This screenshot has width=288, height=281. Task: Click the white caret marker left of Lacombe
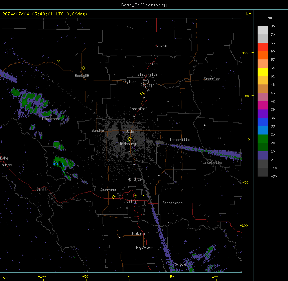(x=133, y=66)
